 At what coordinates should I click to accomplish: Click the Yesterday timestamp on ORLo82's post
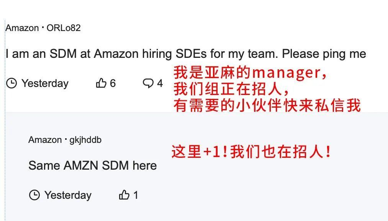pyautogui.click(x=45, y=83)
